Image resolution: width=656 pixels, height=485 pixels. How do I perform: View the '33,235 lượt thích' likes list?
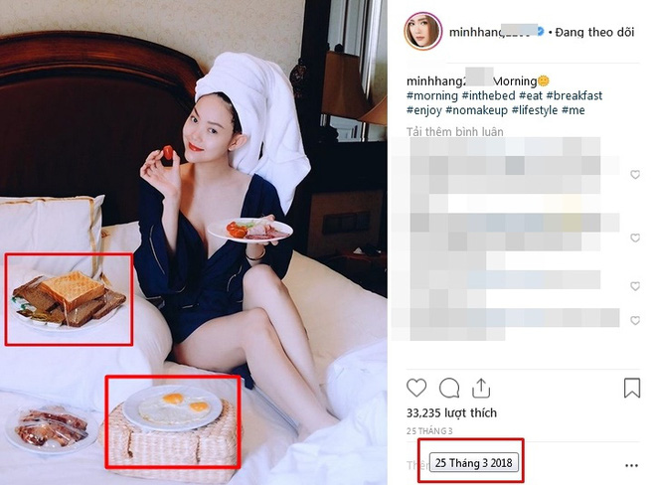[451, 413]
